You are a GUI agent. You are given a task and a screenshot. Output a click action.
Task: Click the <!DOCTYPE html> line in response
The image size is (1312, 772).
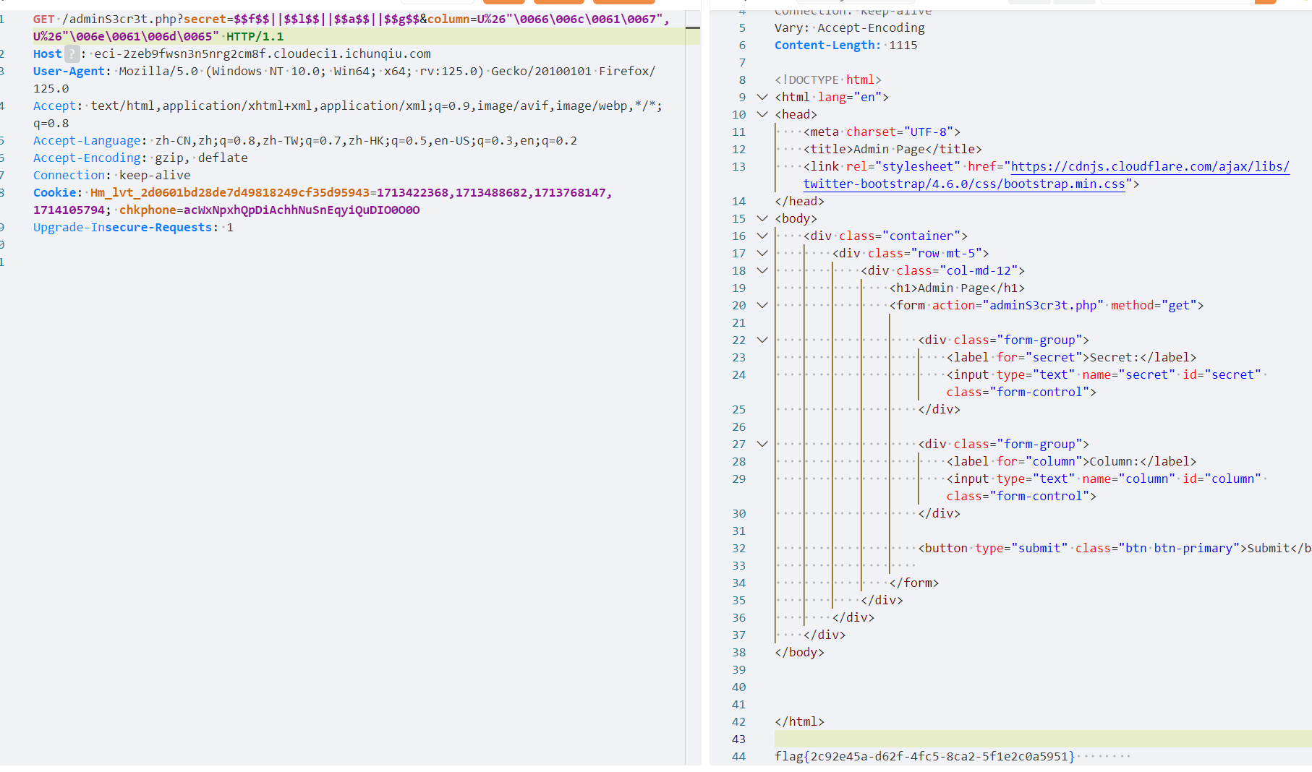[x=828, y=80]
